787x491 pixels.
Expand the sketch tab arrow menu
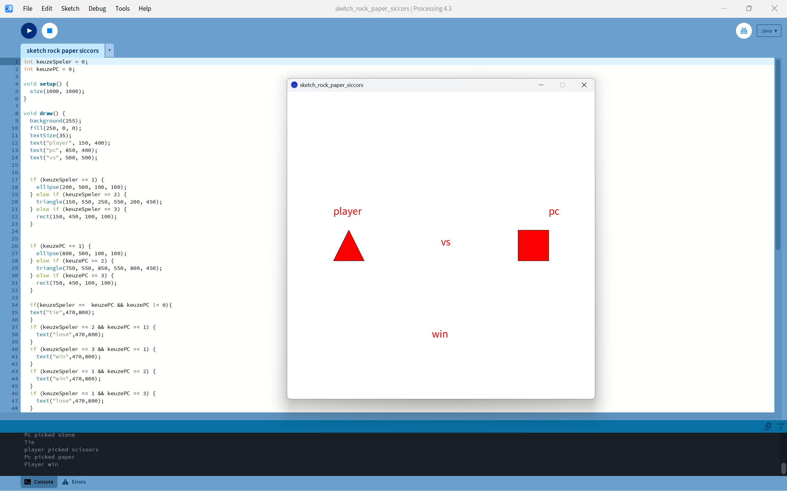click(x=109, y=51)
